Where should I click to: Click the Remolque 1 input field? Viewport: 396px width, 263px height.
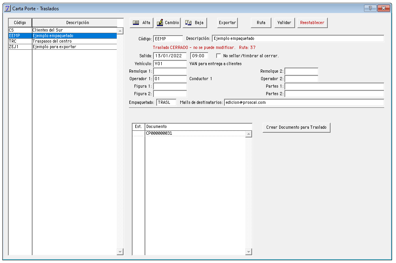point(170,71)
